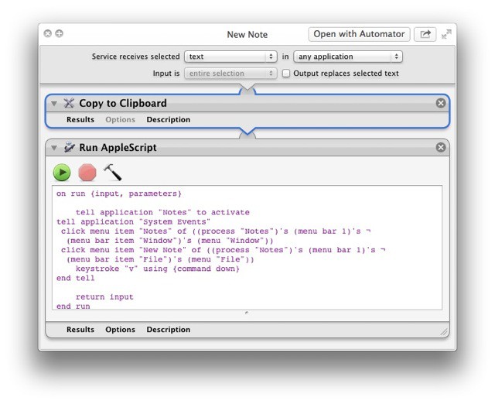The height and width of the screenshot is (404, 495).
Task: Show Description tab under Copy to Clipboard
Action: click(x=168, y=120)
